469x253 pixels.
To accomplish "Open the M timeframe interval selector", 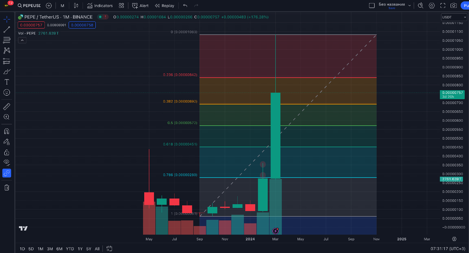I will (62, 5).
